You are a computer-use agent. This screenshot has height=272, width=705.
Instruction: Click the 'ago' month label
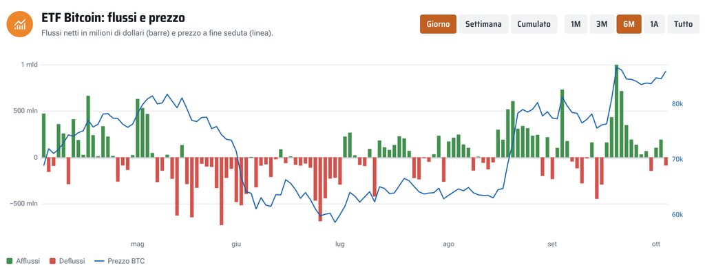point(448,244)
